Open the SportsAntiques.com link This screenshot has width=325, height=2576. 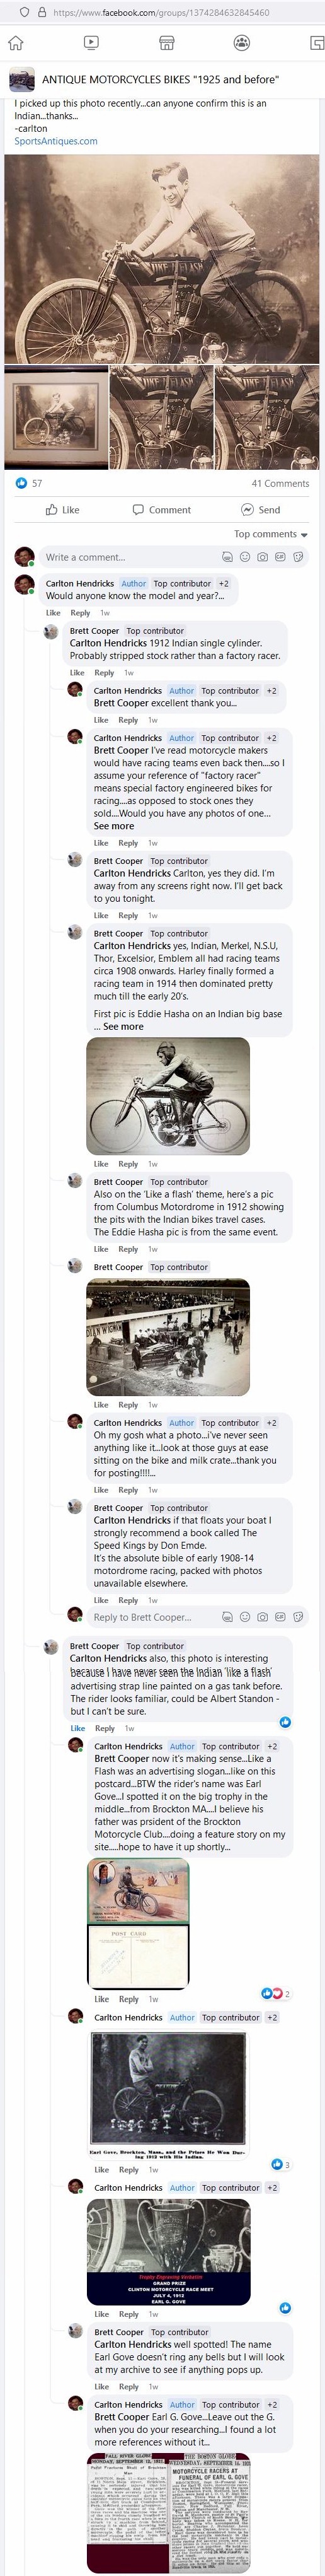click(x=56, y=141)
